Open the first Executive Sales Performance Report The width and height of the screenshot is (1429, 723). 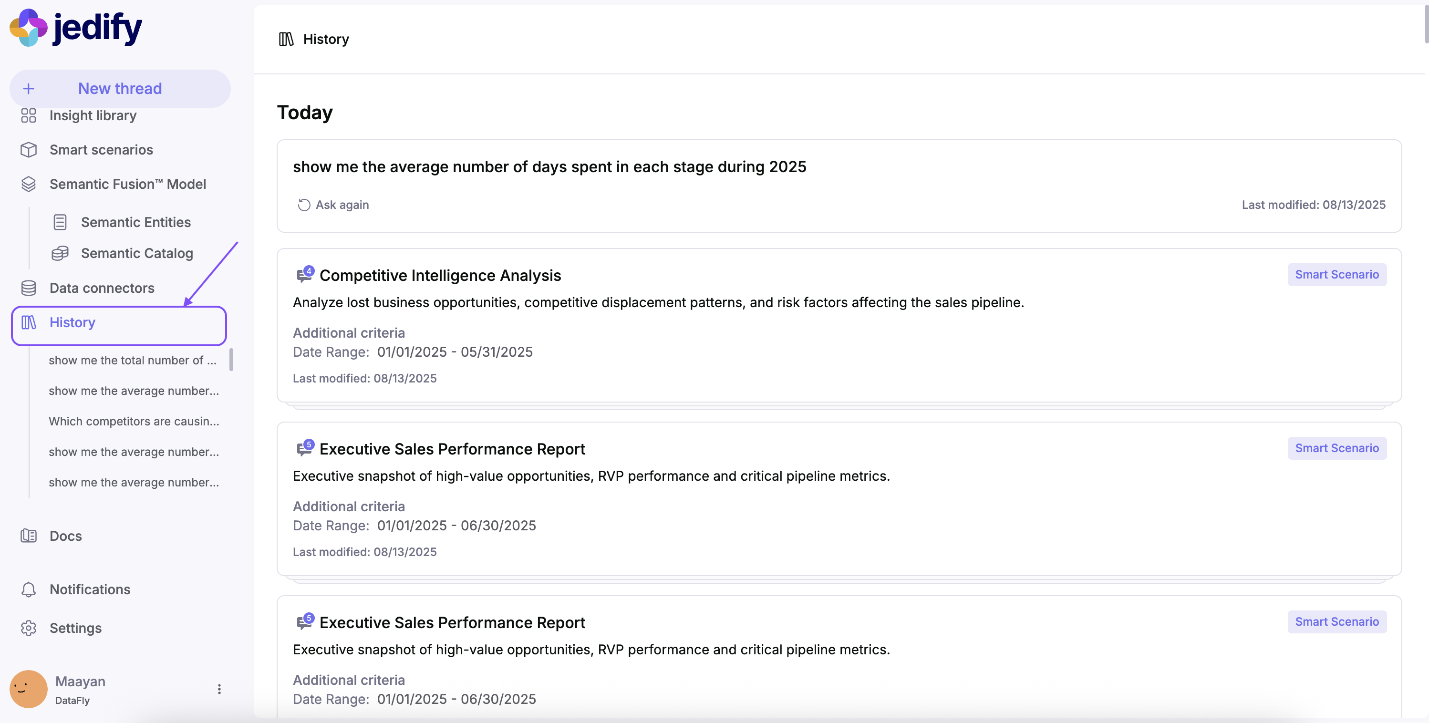click(x=452, y=449)
